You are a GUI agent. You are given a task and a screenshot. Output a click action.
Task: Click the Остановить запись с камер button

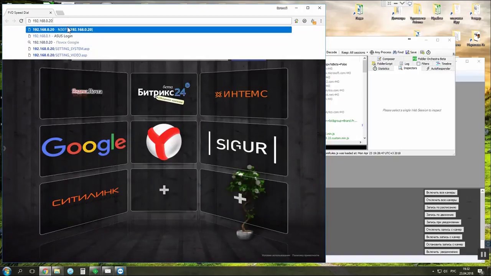445,245
